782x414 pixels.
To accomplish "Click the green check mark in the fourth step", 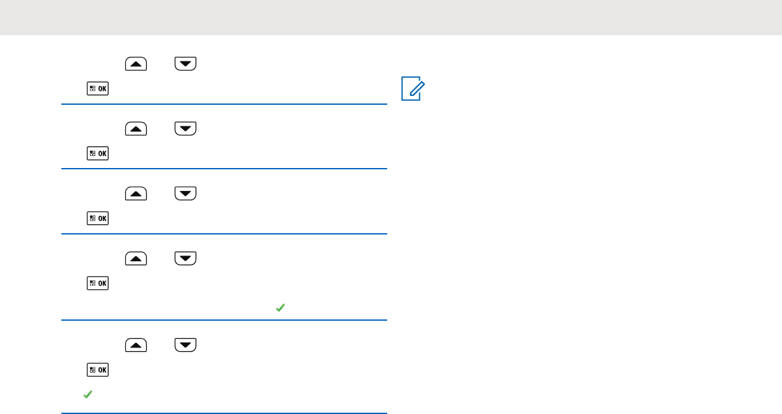I will (279, 308).
